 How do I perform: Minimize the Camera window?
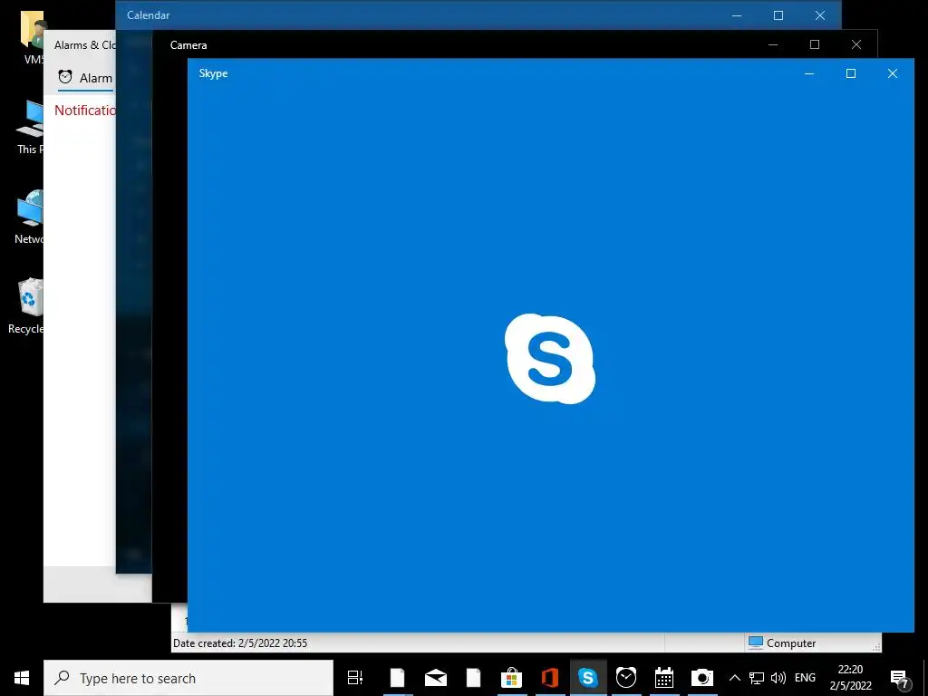point(773,44)
